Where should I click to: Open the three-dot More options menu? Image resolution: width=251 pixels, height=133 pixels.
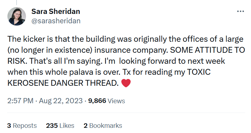(x=240, y=11)
